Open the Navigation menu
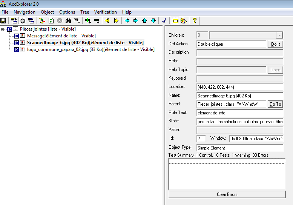293x205 pixels. point(24,12)
